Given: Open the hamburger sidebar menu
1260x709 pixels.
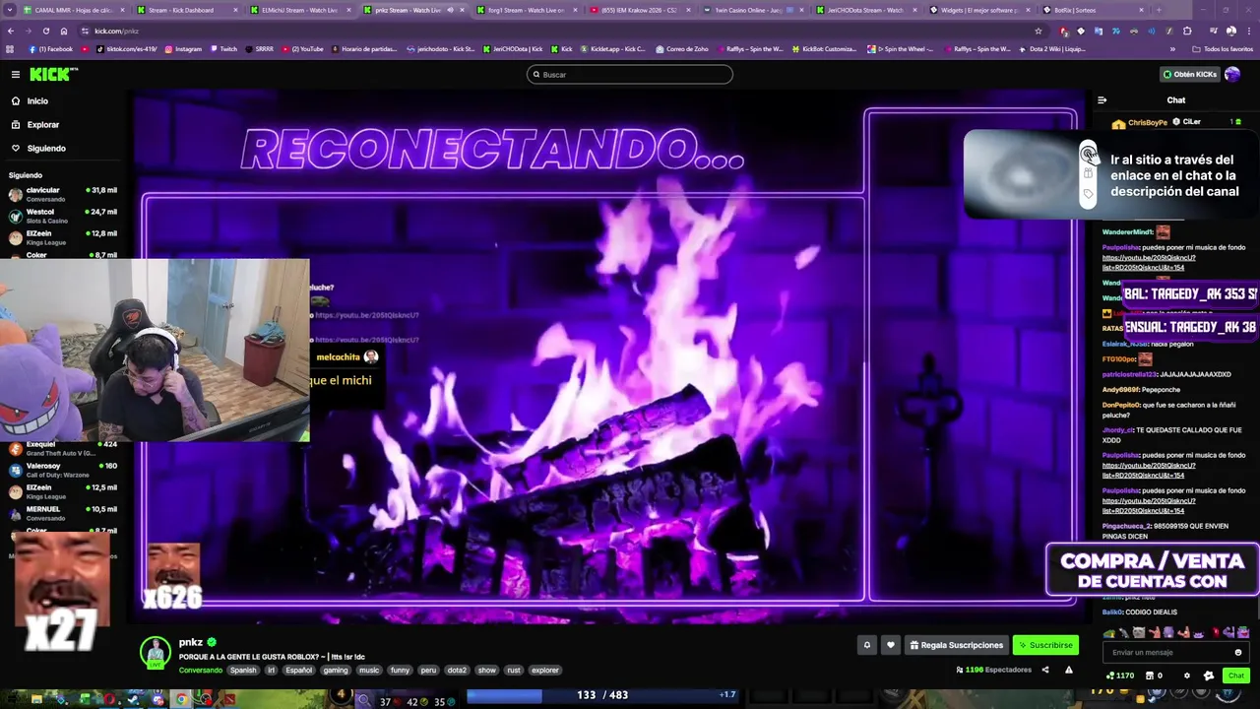Looking at the screenshot, I should coord(15,74).
